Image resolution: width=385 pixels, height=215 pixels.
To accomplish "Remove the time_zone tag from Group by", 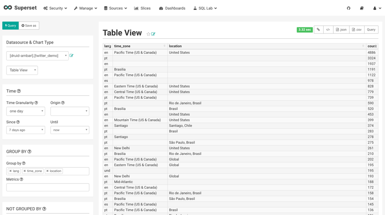I will pos(24,171).
